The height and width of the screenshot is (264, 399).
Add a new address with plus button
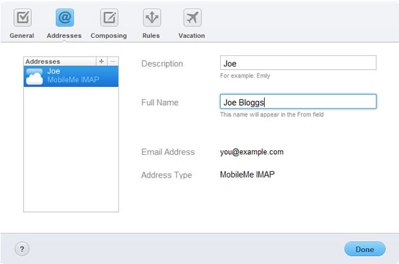(102, 61)
